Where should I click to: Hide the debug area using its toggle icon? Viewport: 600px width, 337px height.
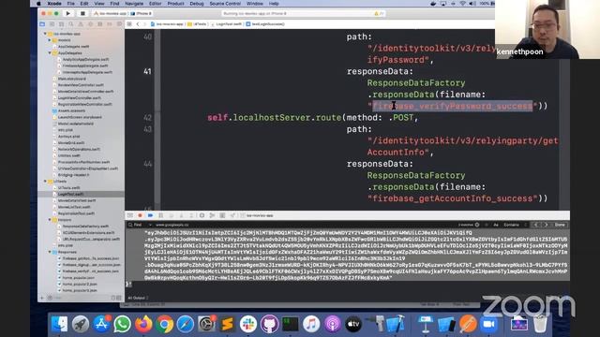click(x=130, y=215)
